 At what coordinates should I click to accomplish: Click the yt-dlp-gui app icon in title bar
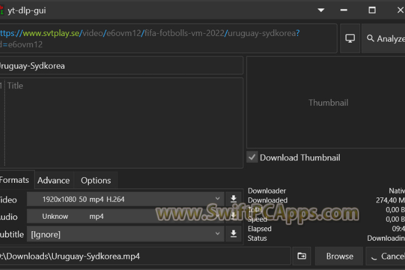(x=1, y=10)
